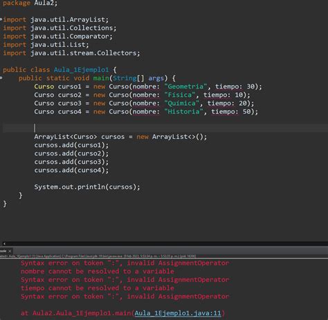This screenshot has width=328, height=320.
Task: Click the Aula_1Ejemplo1 class name
Action: coord(81,70)
